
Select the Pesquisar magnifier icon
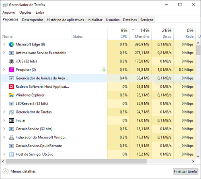11,70
